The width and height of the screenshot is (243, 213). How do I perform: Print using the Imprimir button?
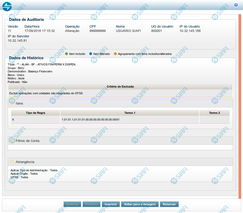pyautogui.click(x=111, y=204)
